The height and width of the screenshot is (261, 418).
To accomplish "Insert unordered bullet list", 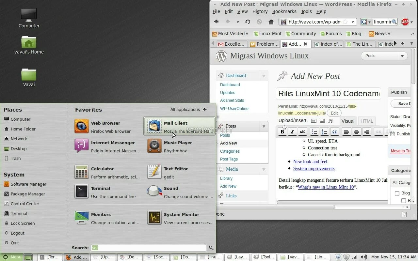I will (x=314, y=132).
